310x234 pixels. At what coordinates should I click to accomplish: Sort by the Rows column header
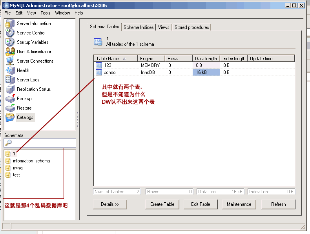coord(179,59)
